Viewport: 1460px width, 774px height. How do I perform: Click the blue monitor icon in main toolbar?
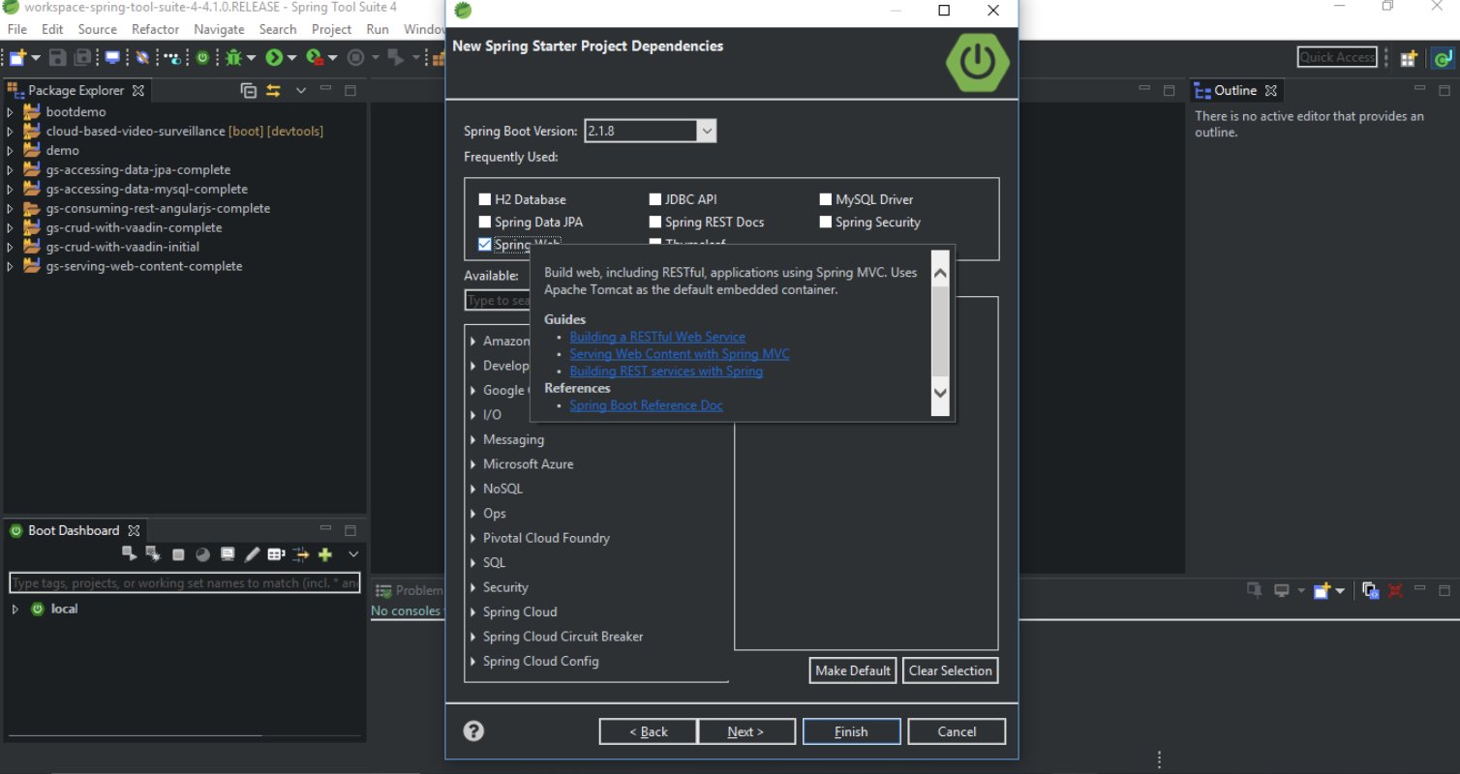click(x=112, y=58)
